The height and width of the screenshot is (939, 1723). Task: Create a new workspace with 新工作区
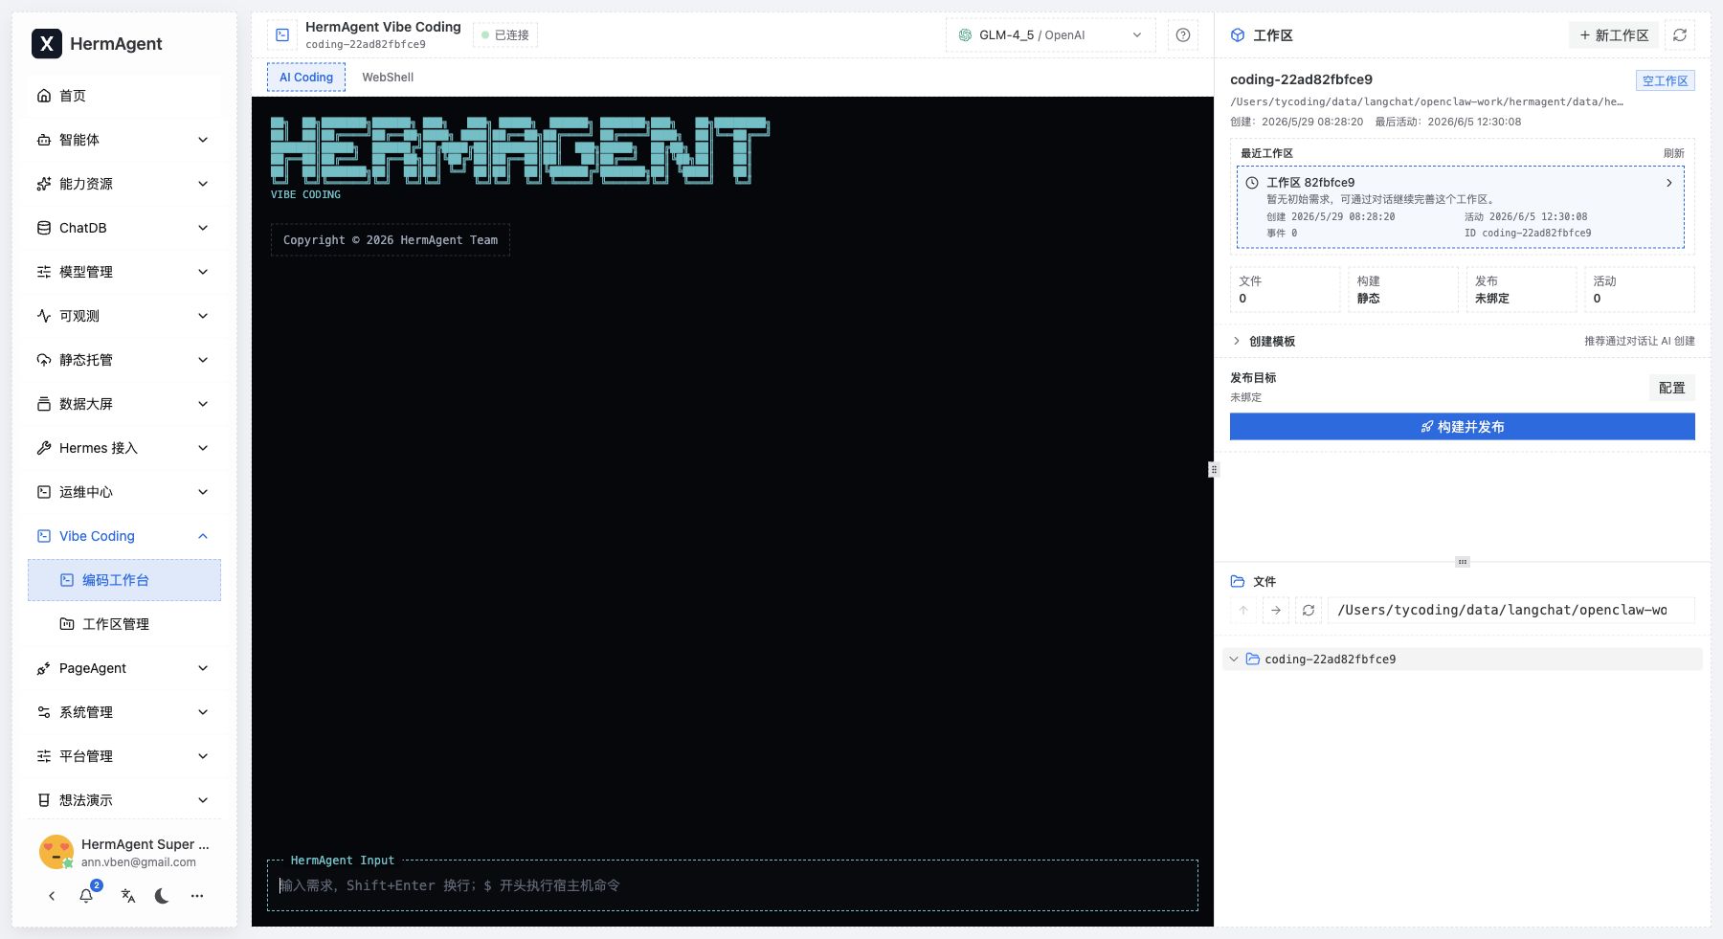click(x=1614, y=35)
